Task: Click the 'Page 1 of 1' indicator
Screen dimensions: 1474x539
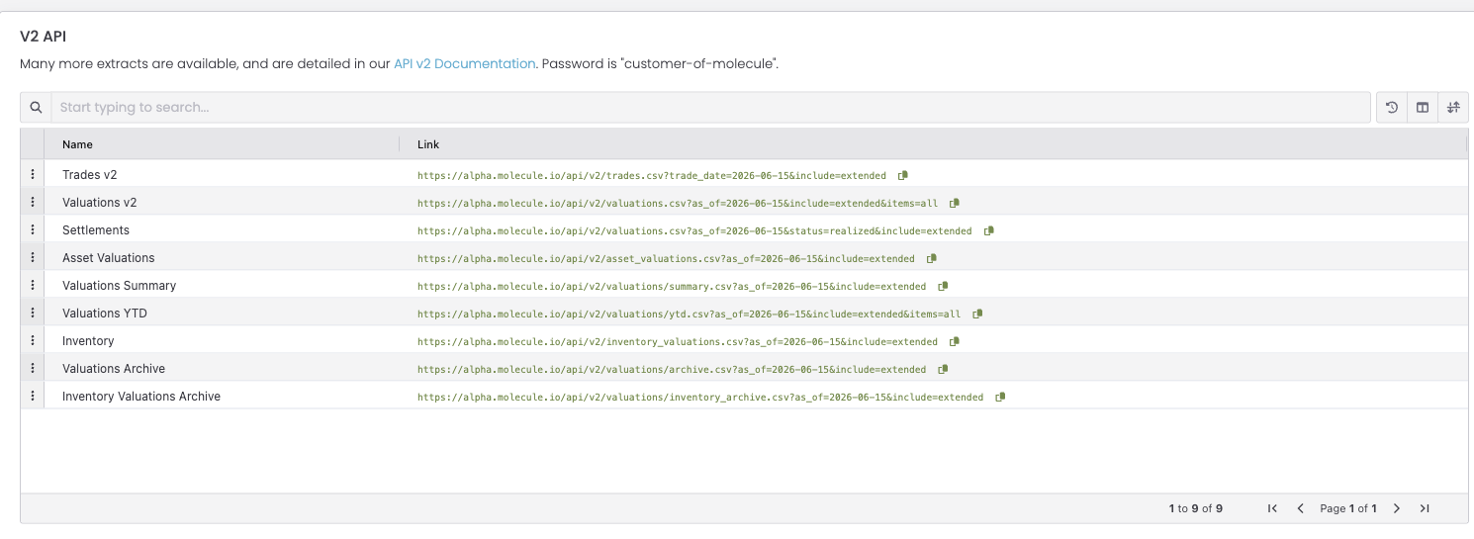Action: pos(1348,508)
